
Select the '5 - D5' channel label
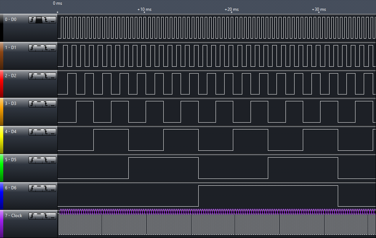11,159
